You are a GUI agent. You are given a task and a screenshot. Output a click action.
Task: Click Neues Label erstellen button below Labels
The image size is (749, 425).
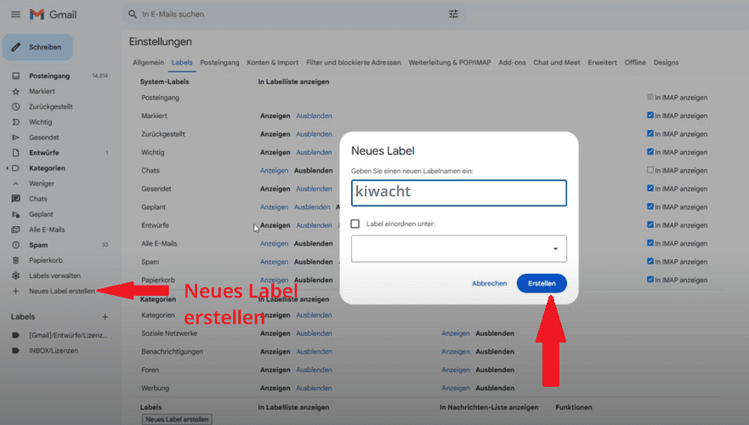[177, 419]
